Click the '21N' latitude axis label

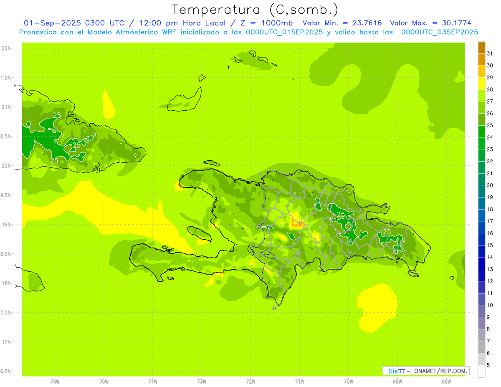[6, 107]
